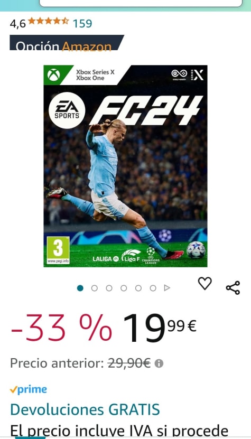Tap the Opción Amazon badge

(x=67, y=43)
